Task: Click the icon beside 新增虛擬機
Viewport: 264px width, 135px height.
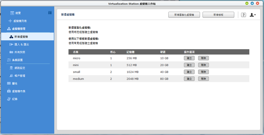Action: point(11,37)
